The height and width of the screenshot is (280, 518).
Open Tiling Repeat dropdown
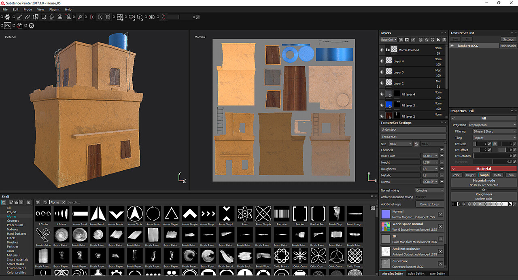pos(495,138)
